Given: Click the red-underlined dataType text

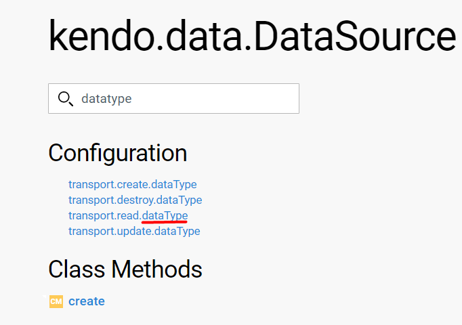Looking at the screenshot, I should pyautogui.click(x=165, y=215).
